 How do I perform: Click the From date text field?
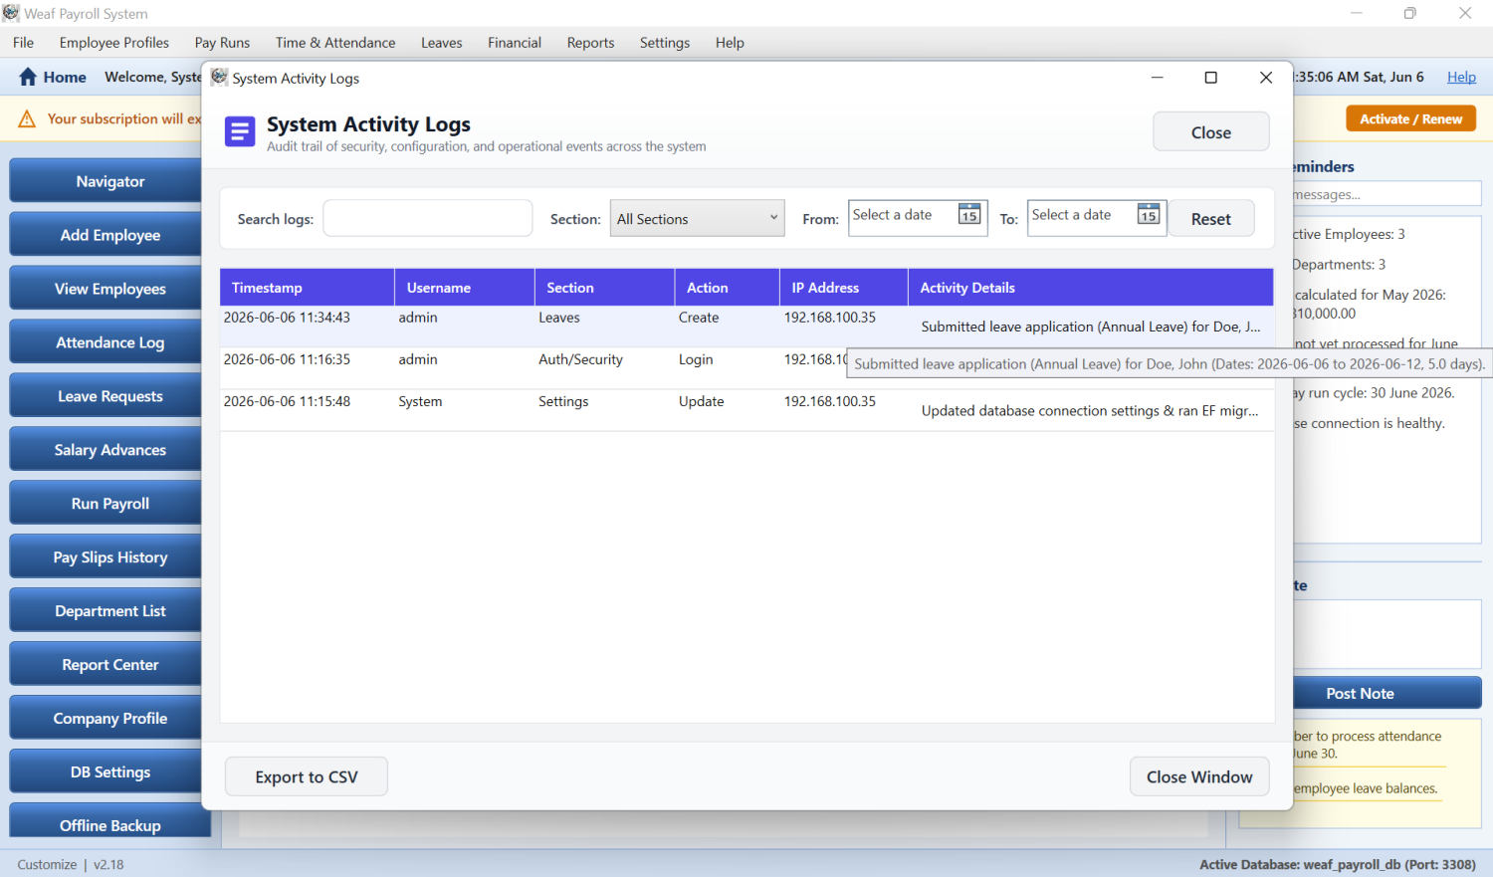(902, 215)
